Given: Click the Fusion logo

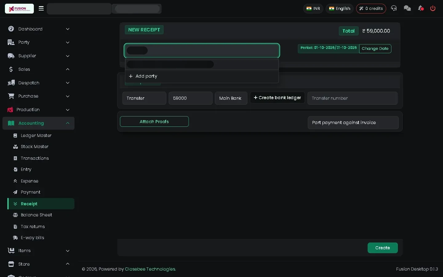Looking at the screenshot, I should (19, 9).
